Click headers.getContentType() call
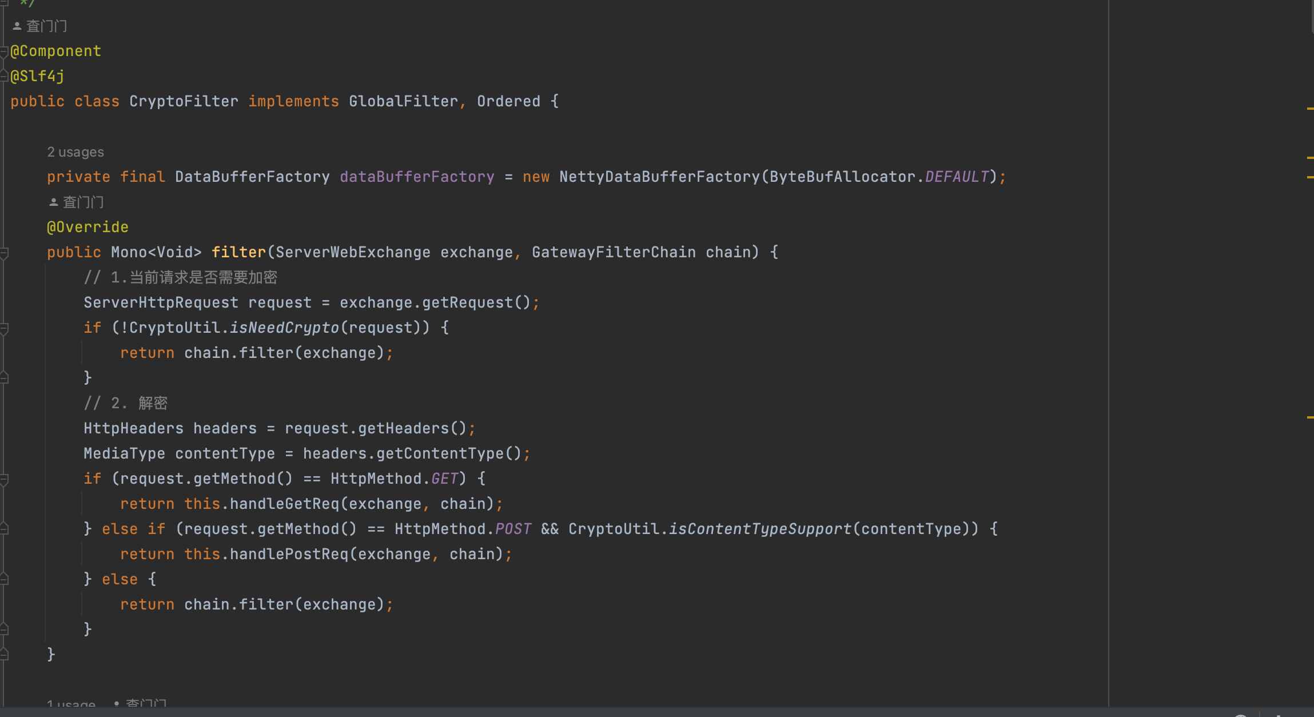1314x717 pixels. click(x=412, y=453)
